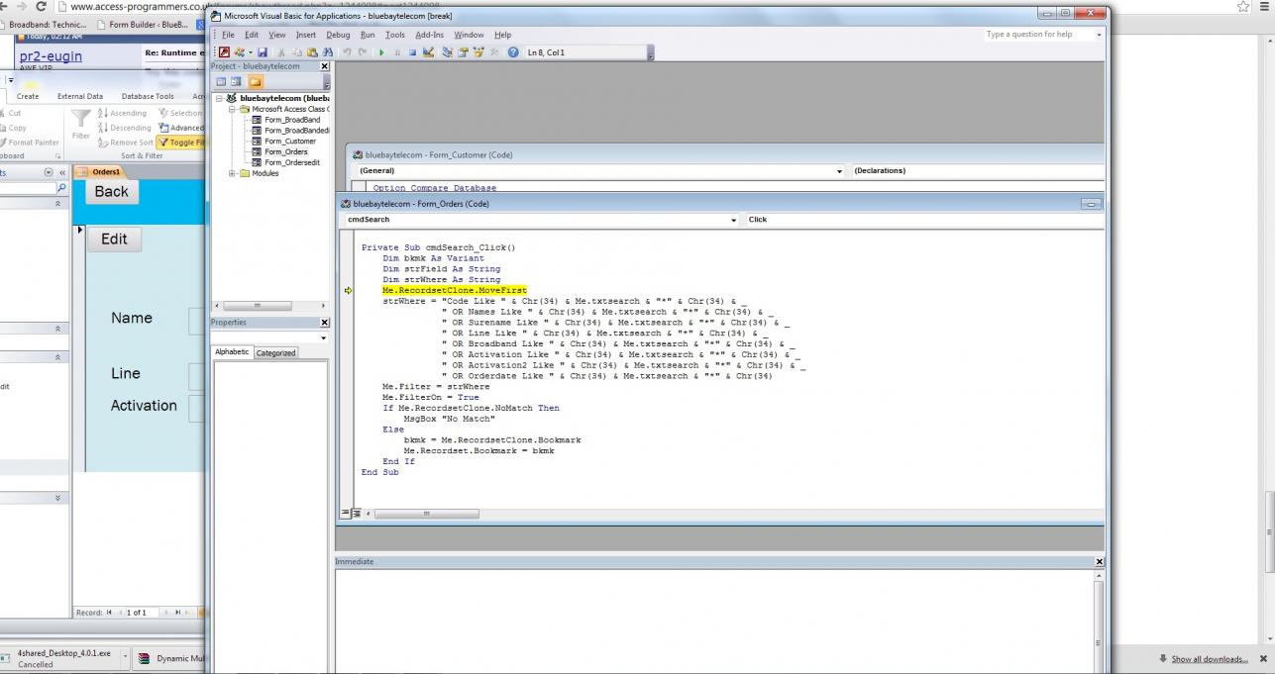This screenshot has width=1275, height=674.
Task: Click the View Microsoft Access icon in VBA toolbar
Action: click(222, 52)
